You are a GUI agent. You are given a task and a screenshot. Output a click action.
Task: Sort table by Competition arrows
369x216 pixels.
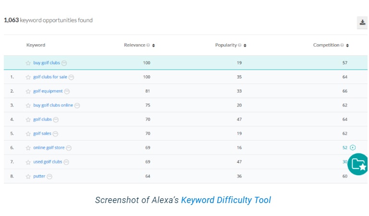(x=347, y=46)
